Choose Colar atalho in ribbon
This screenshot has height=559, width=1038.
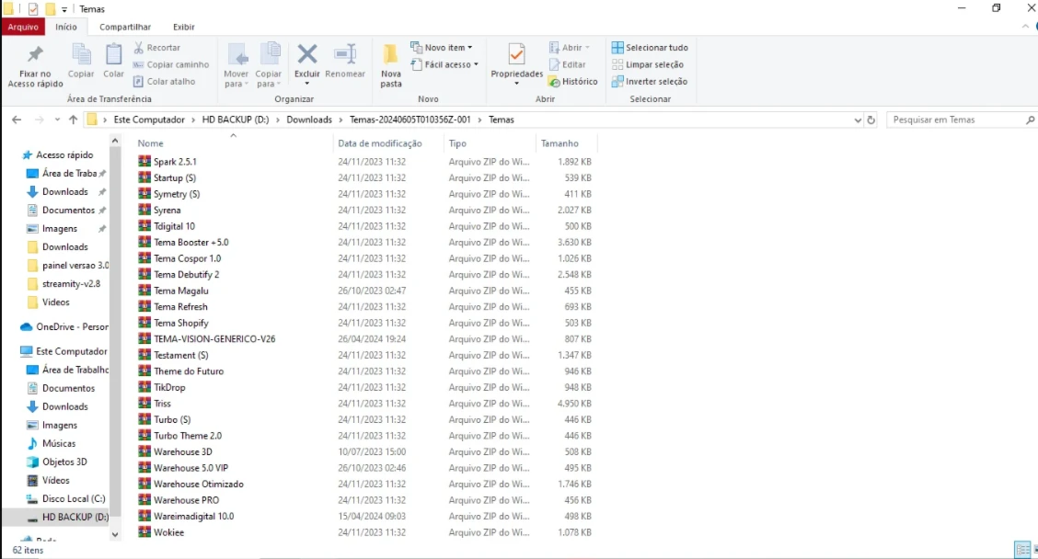[x=164, y=82]
